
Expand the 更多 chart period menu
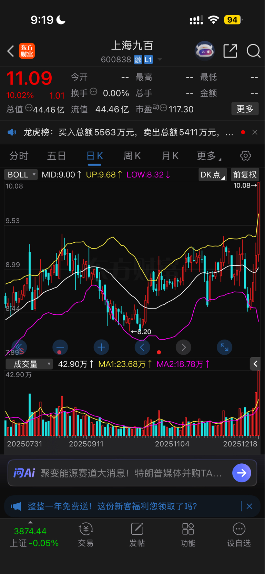pos(208,156)
